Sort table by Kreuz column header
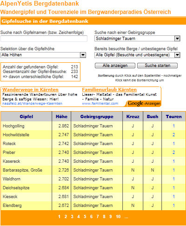 (x=133, y=117)
